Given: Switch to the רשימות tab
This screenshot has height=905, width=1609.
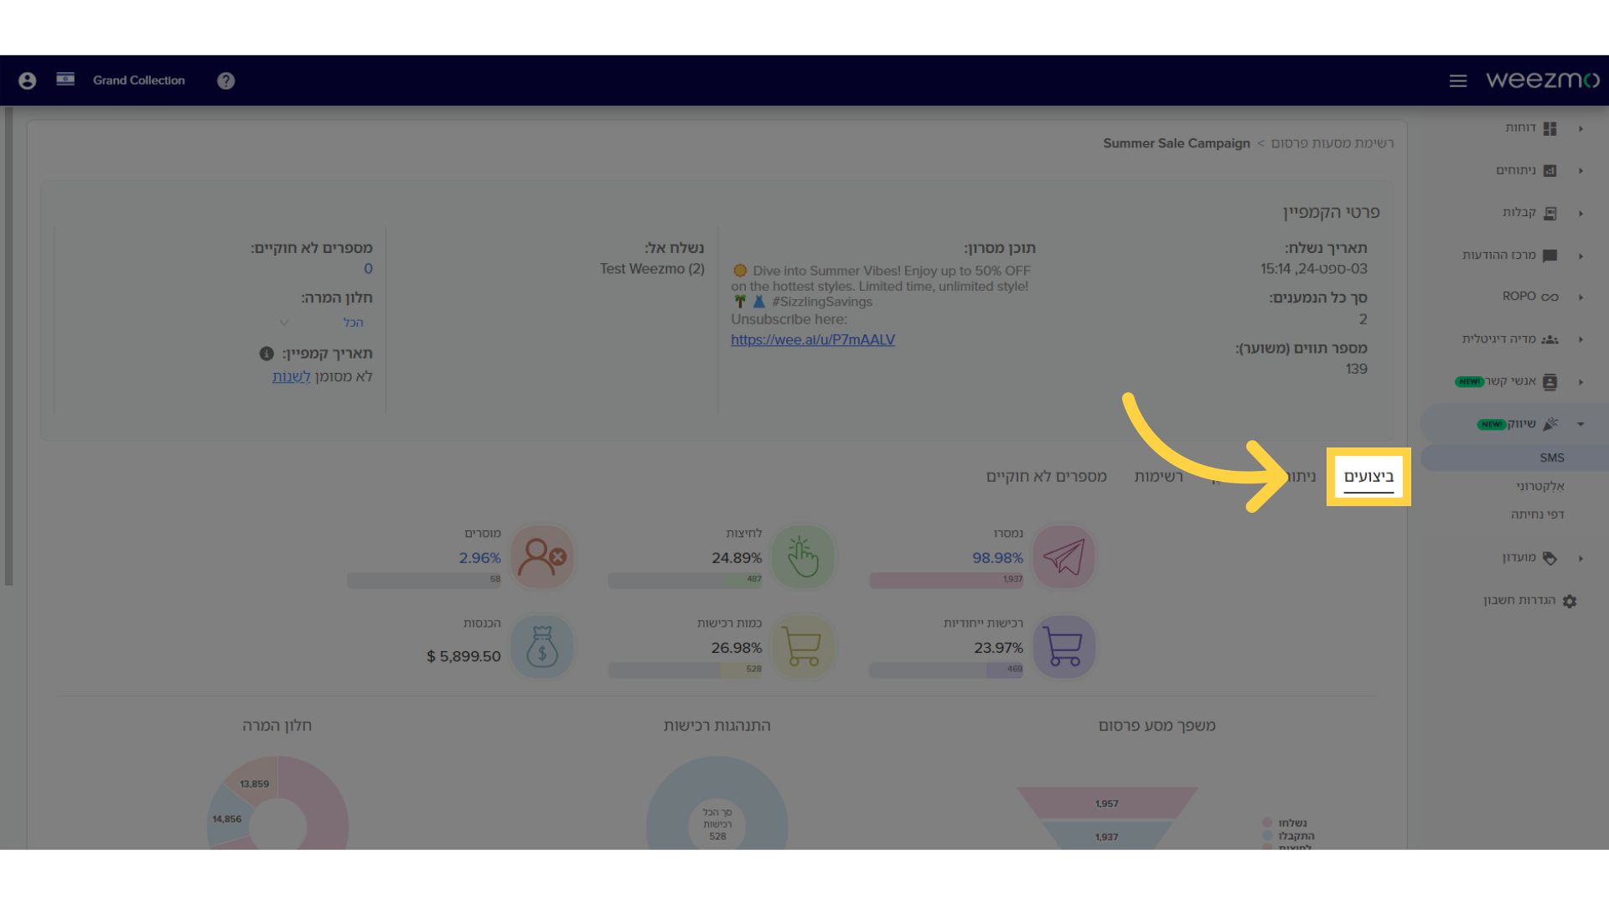Looking at the screenshot, I should [1158, 476].
